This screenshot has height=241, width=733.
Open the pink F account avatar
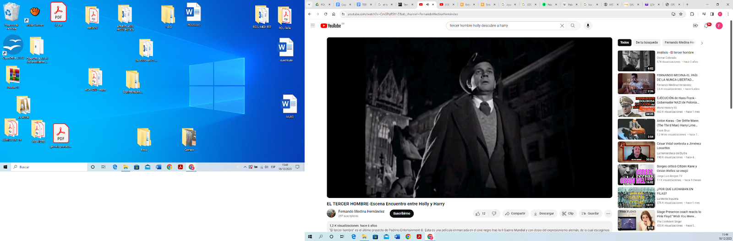tap(719, 26)
